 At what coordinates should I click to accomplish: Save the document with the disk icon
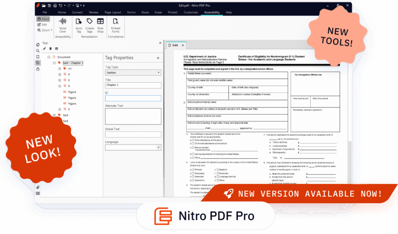49,5
